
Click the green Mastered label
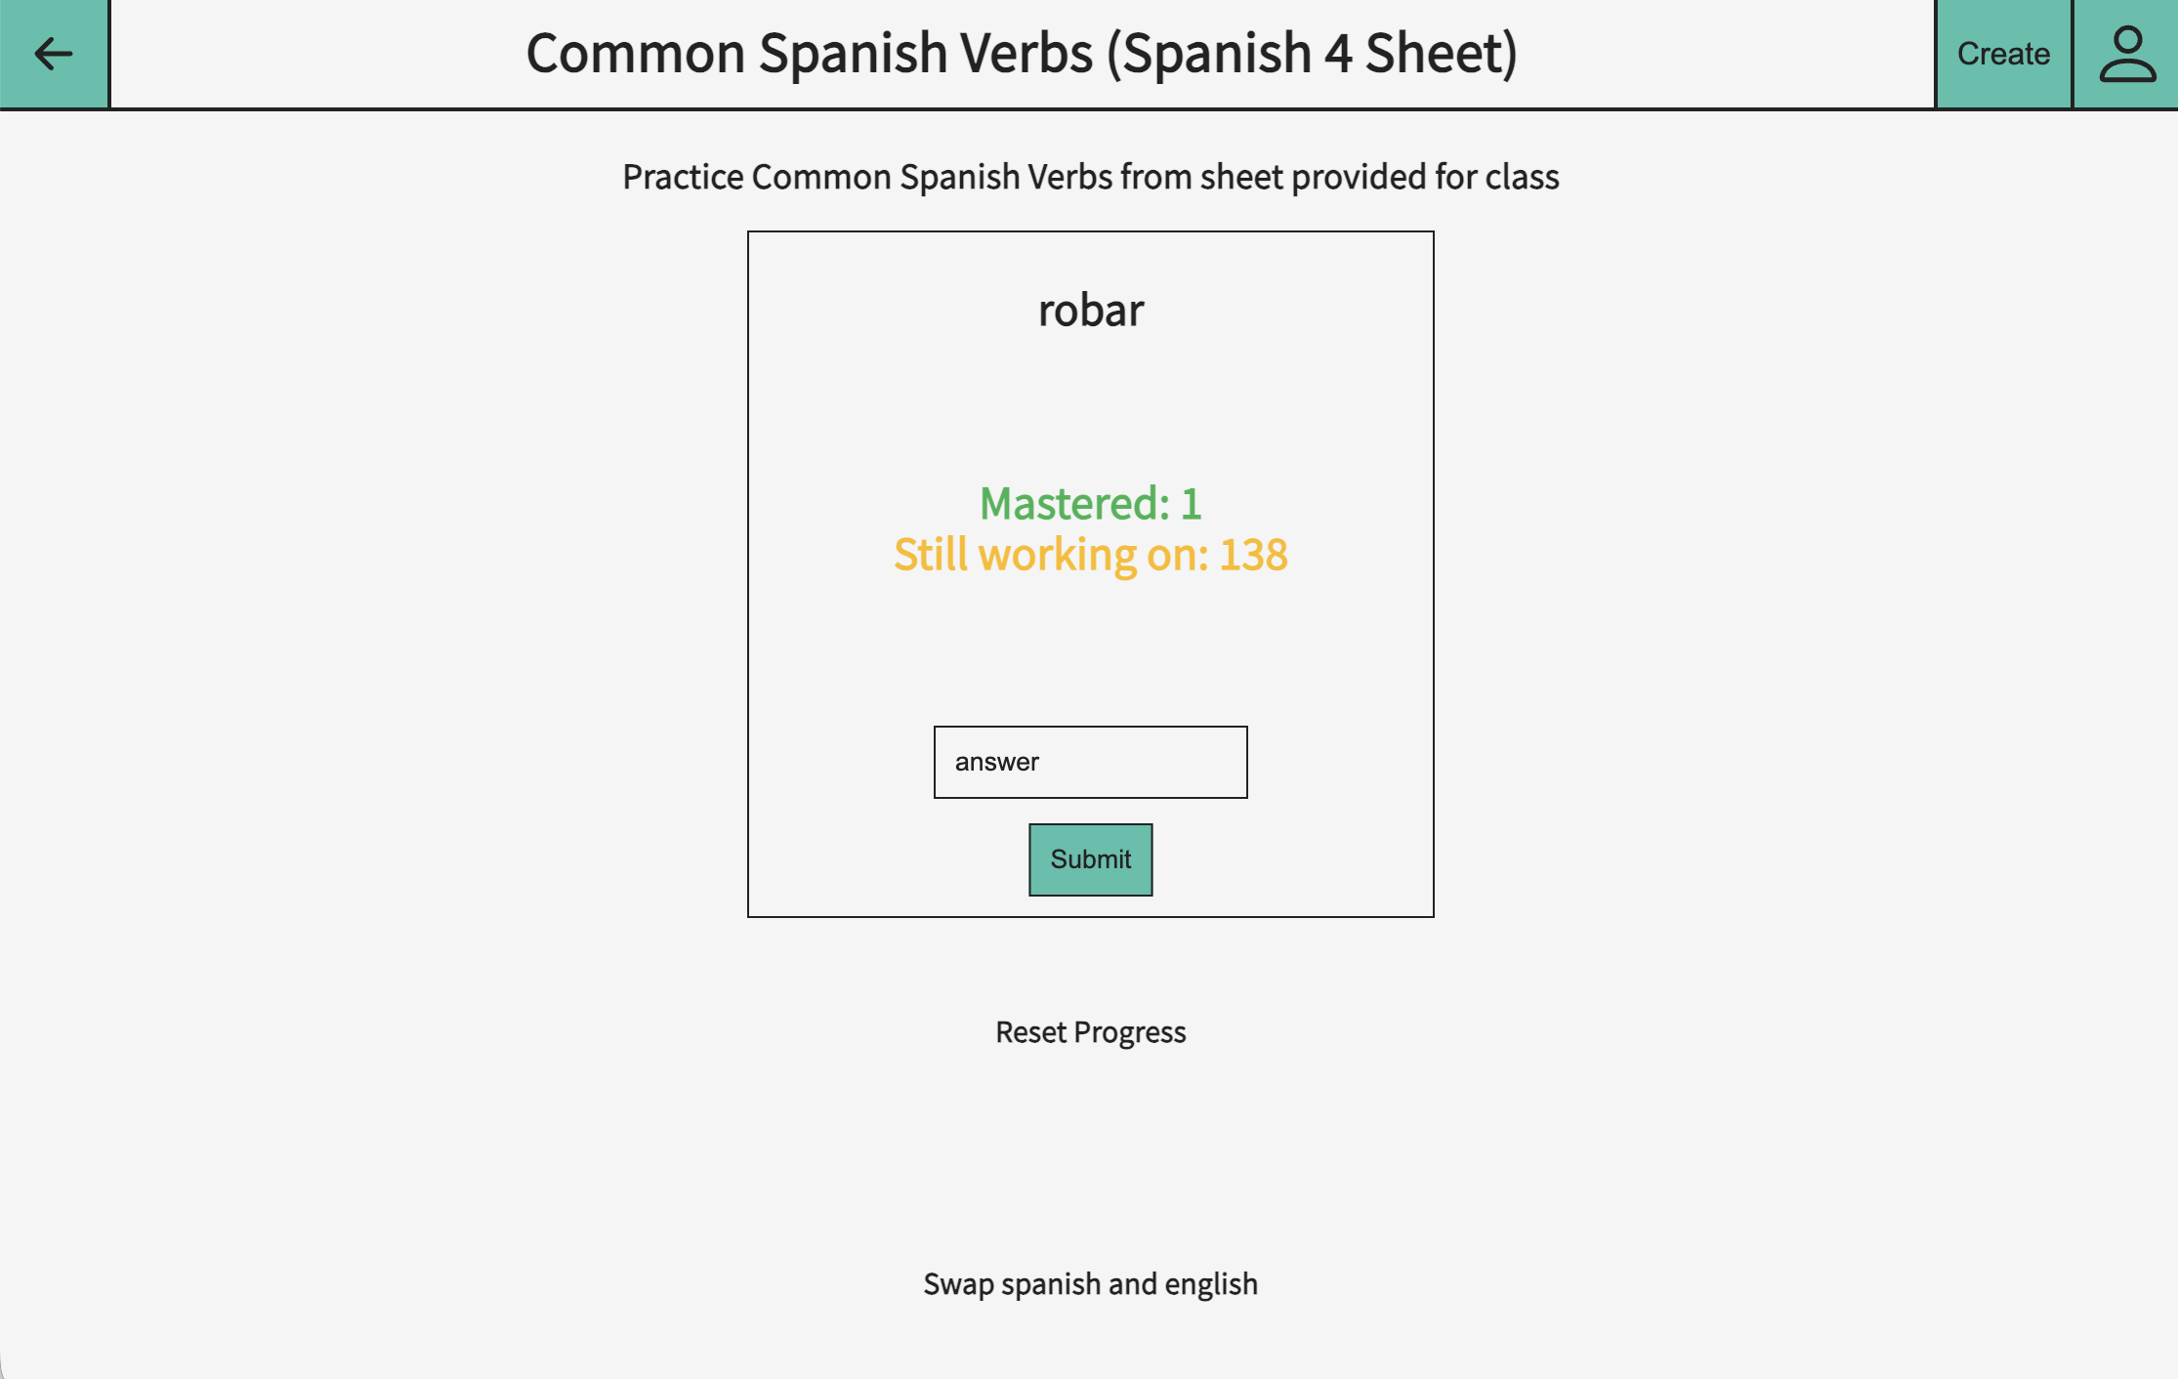coord(1074,504)
